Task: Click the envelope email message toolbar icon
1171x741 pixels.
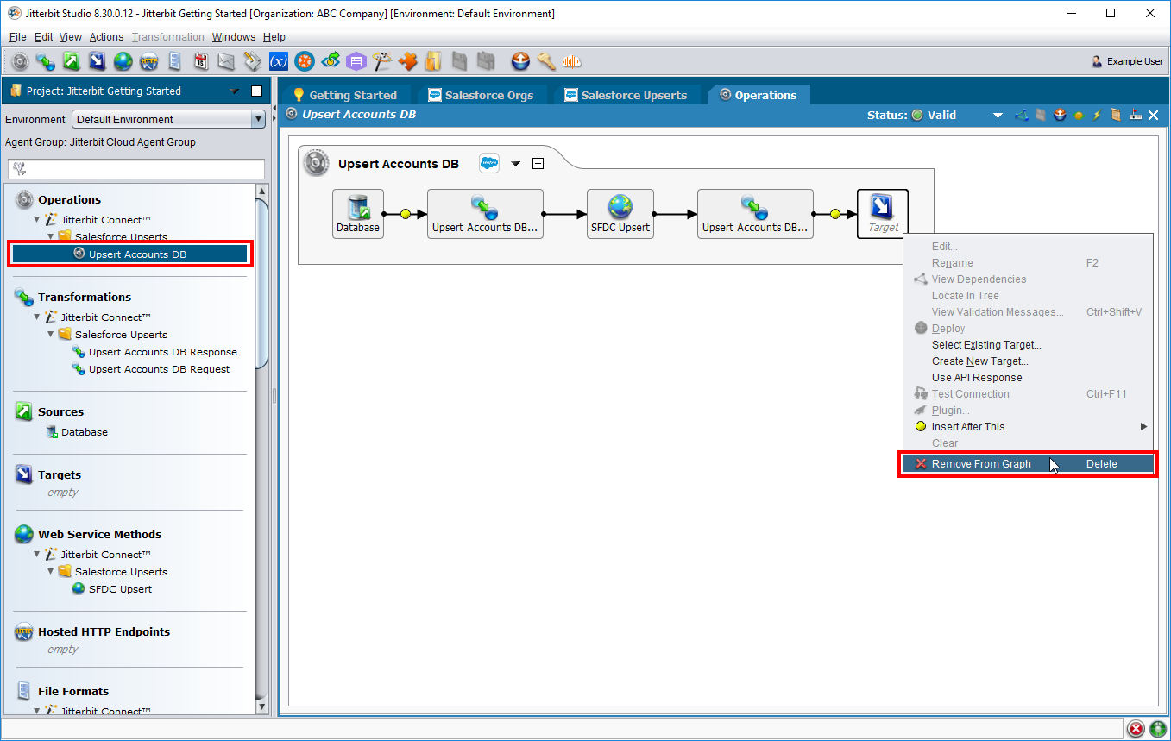Action: (226, 61)
